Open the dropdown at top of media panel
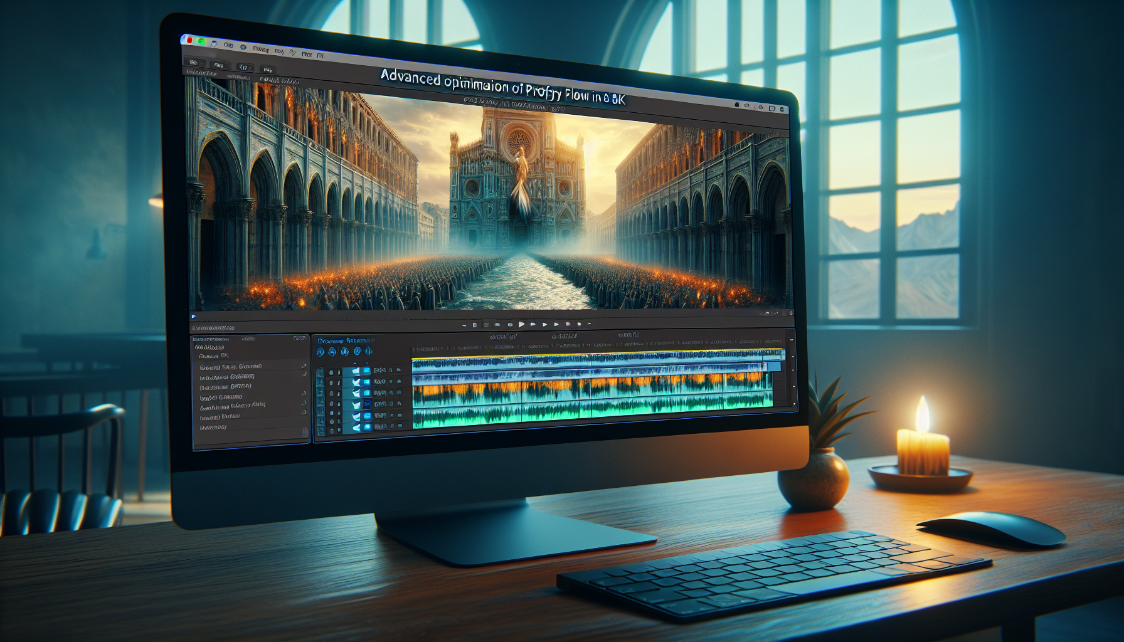1124x642 pixels. pyautogui.click(x=209, y=356)
